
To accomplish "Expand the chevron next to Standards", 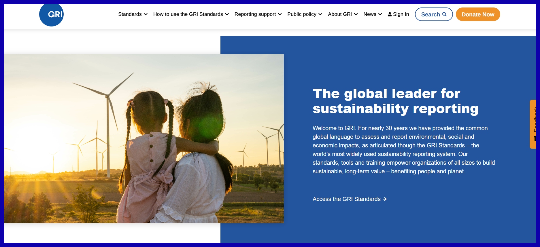I will pos(146,14).
